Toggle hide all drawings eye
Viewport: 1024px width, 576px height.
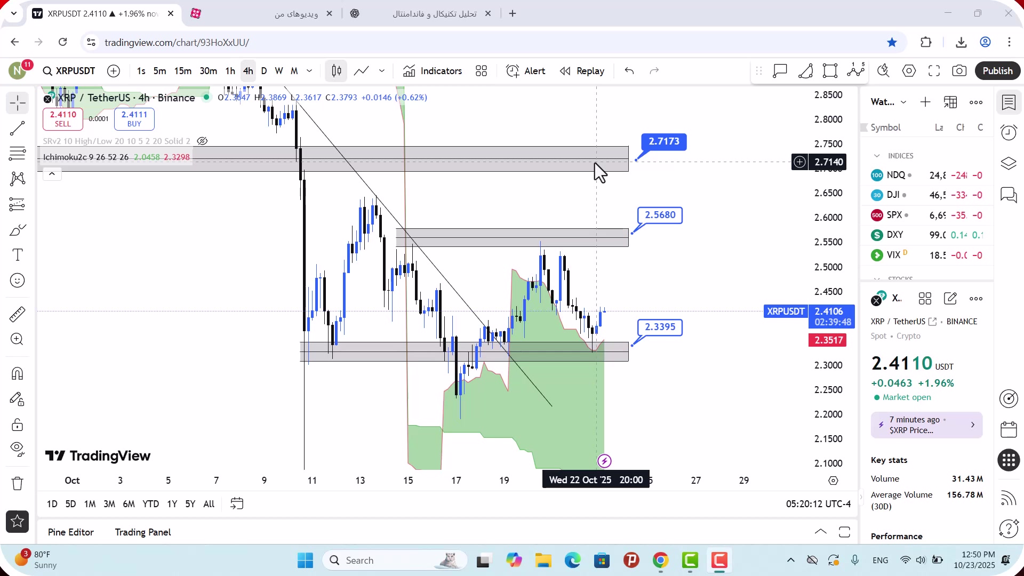click(x=18, y=450)
